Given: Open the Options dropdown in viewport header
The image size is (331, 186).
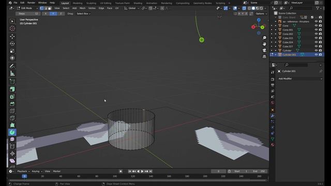Looking at the screenshot, I should tap(261, 13).
